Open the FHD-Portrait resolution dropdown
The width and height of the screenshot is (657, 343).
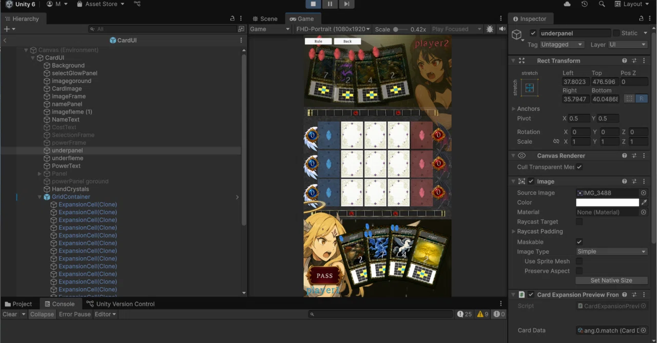pos(333,29)
